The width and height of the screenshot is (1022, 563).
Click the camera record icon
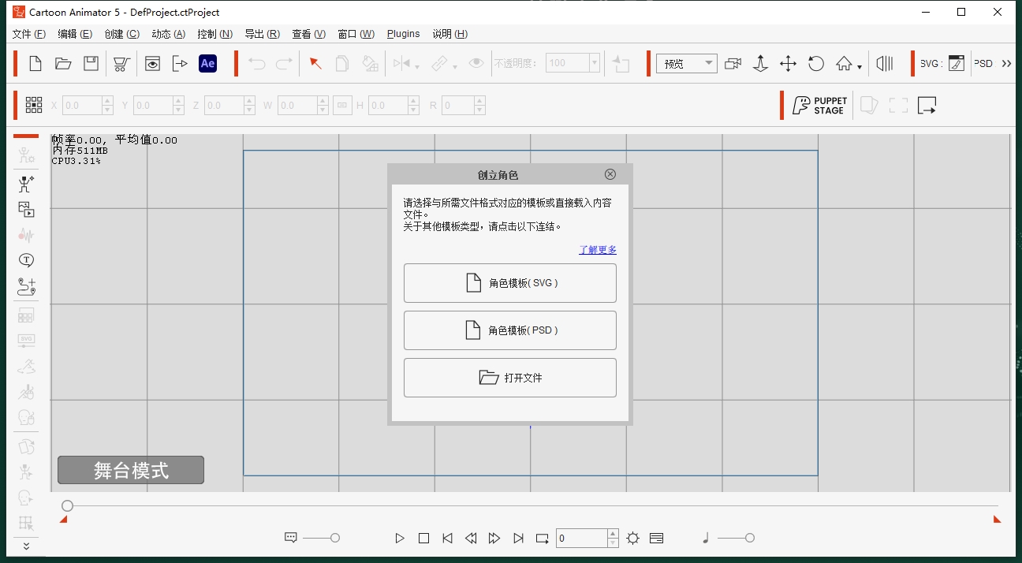733,64
